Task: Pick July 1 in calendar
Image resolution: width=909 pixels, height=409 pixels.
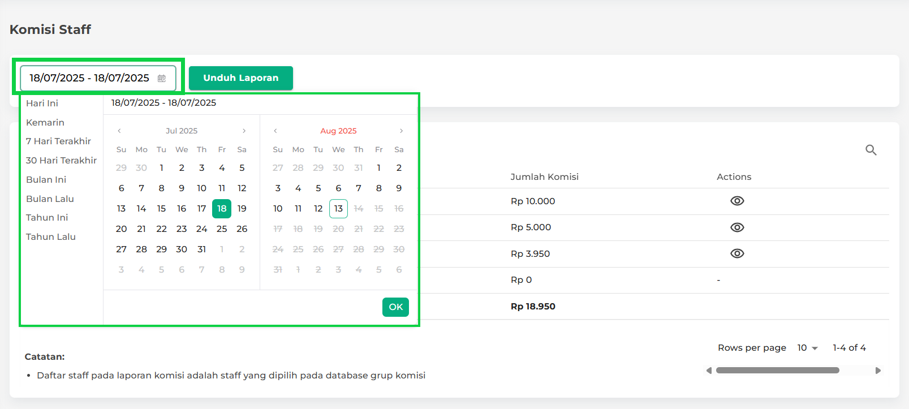Action: coord(162,168)
